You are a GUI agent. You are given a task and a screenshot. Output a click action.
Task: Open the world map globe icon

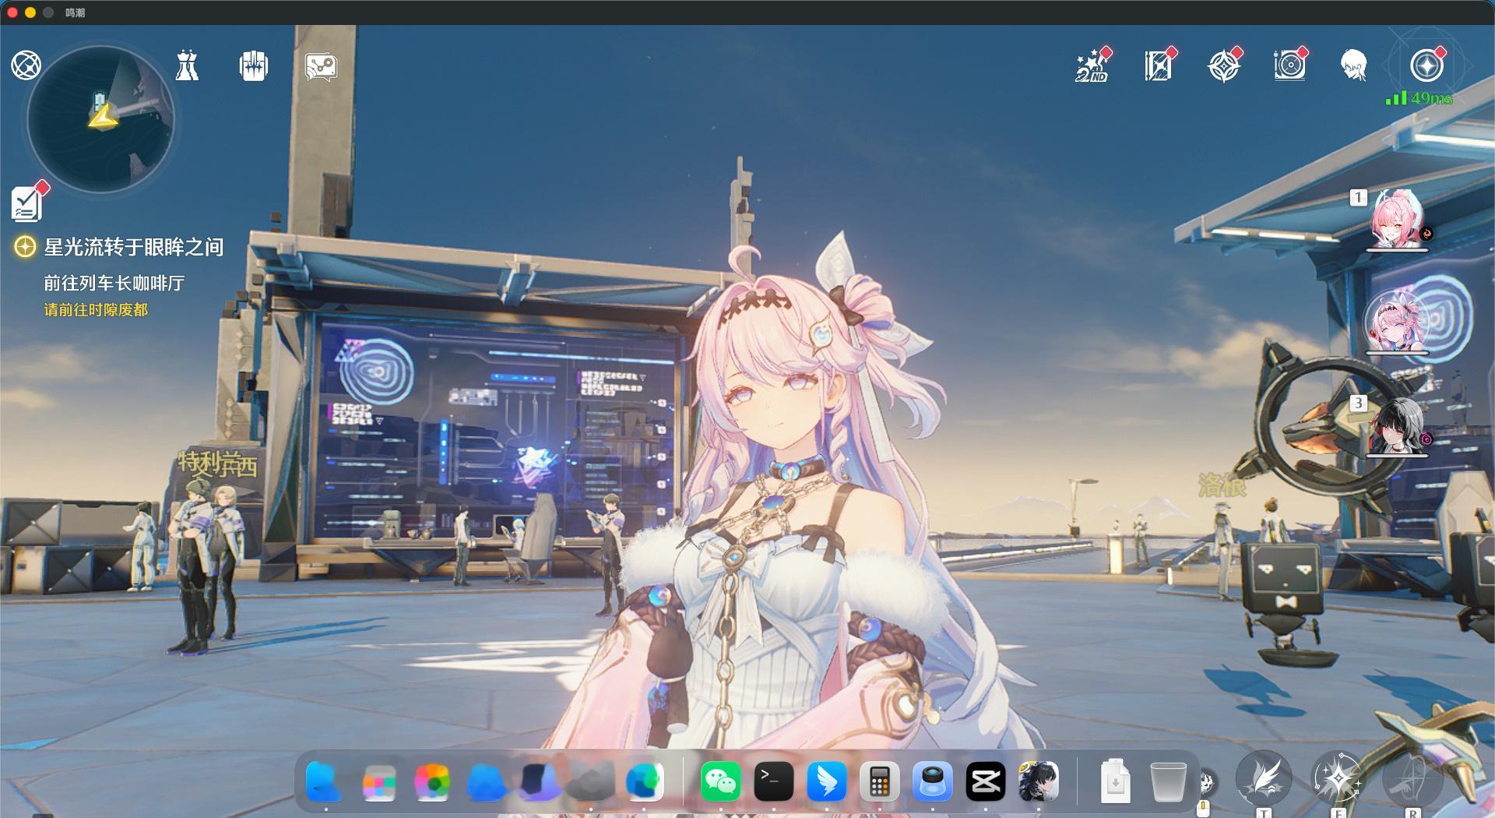tap(26, 65)
